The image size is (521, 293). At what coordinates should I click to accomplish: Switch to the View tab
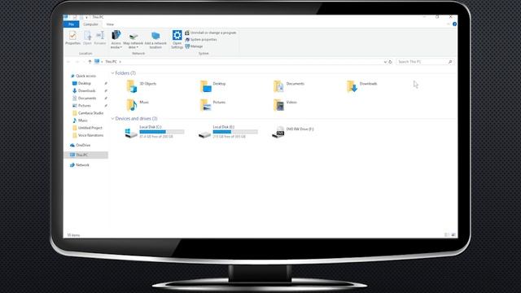click(110, 24)
